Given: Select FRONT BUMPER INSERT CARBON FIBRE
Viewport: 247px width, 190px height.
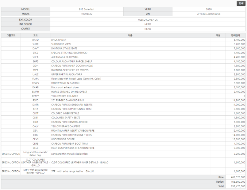Looking at the screenshot, I should click(73, 131).
